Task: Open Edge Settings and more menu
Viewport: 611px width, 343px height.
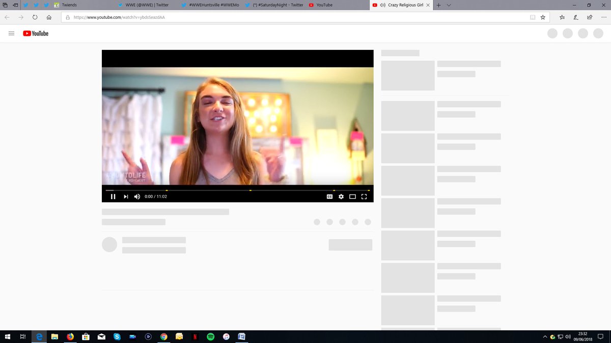Action: pyautogui.click(x=603, y=17)
